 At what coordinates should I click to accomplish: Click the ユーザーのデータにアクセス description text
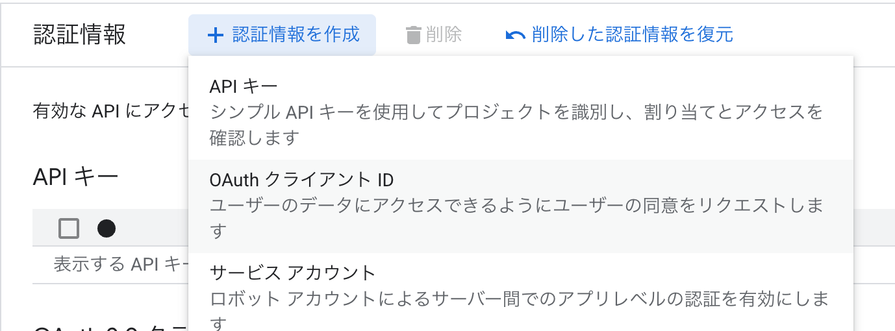coord(516,217)
